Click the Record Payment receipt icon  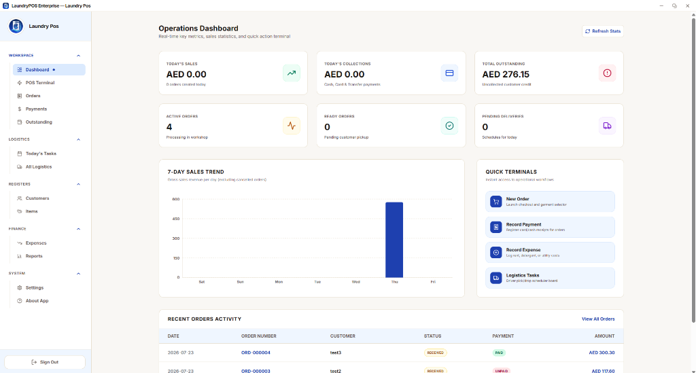pos(495,227)
